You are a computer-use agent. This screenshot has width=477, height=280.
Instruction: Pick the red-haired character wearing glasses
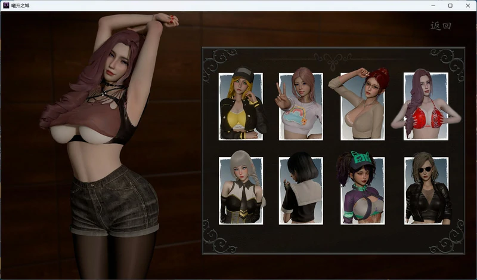pos(362,106)
